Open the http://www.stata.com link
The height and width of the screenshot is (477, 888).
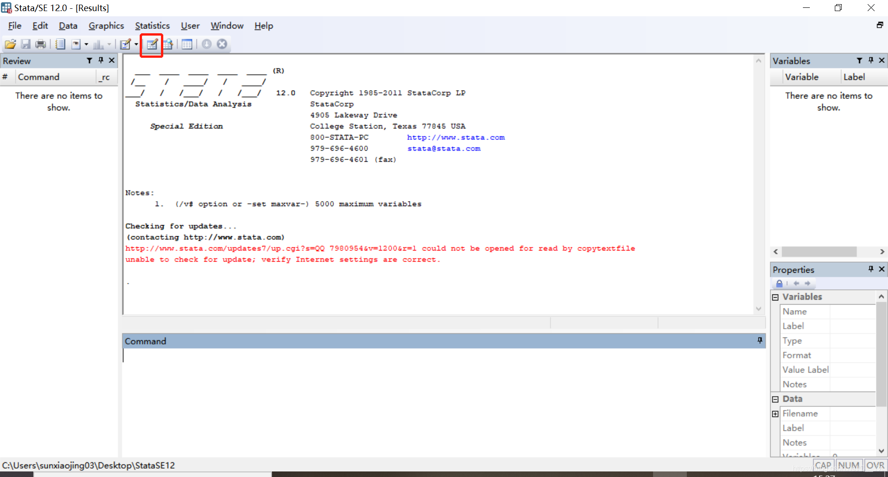coord(456,137)
